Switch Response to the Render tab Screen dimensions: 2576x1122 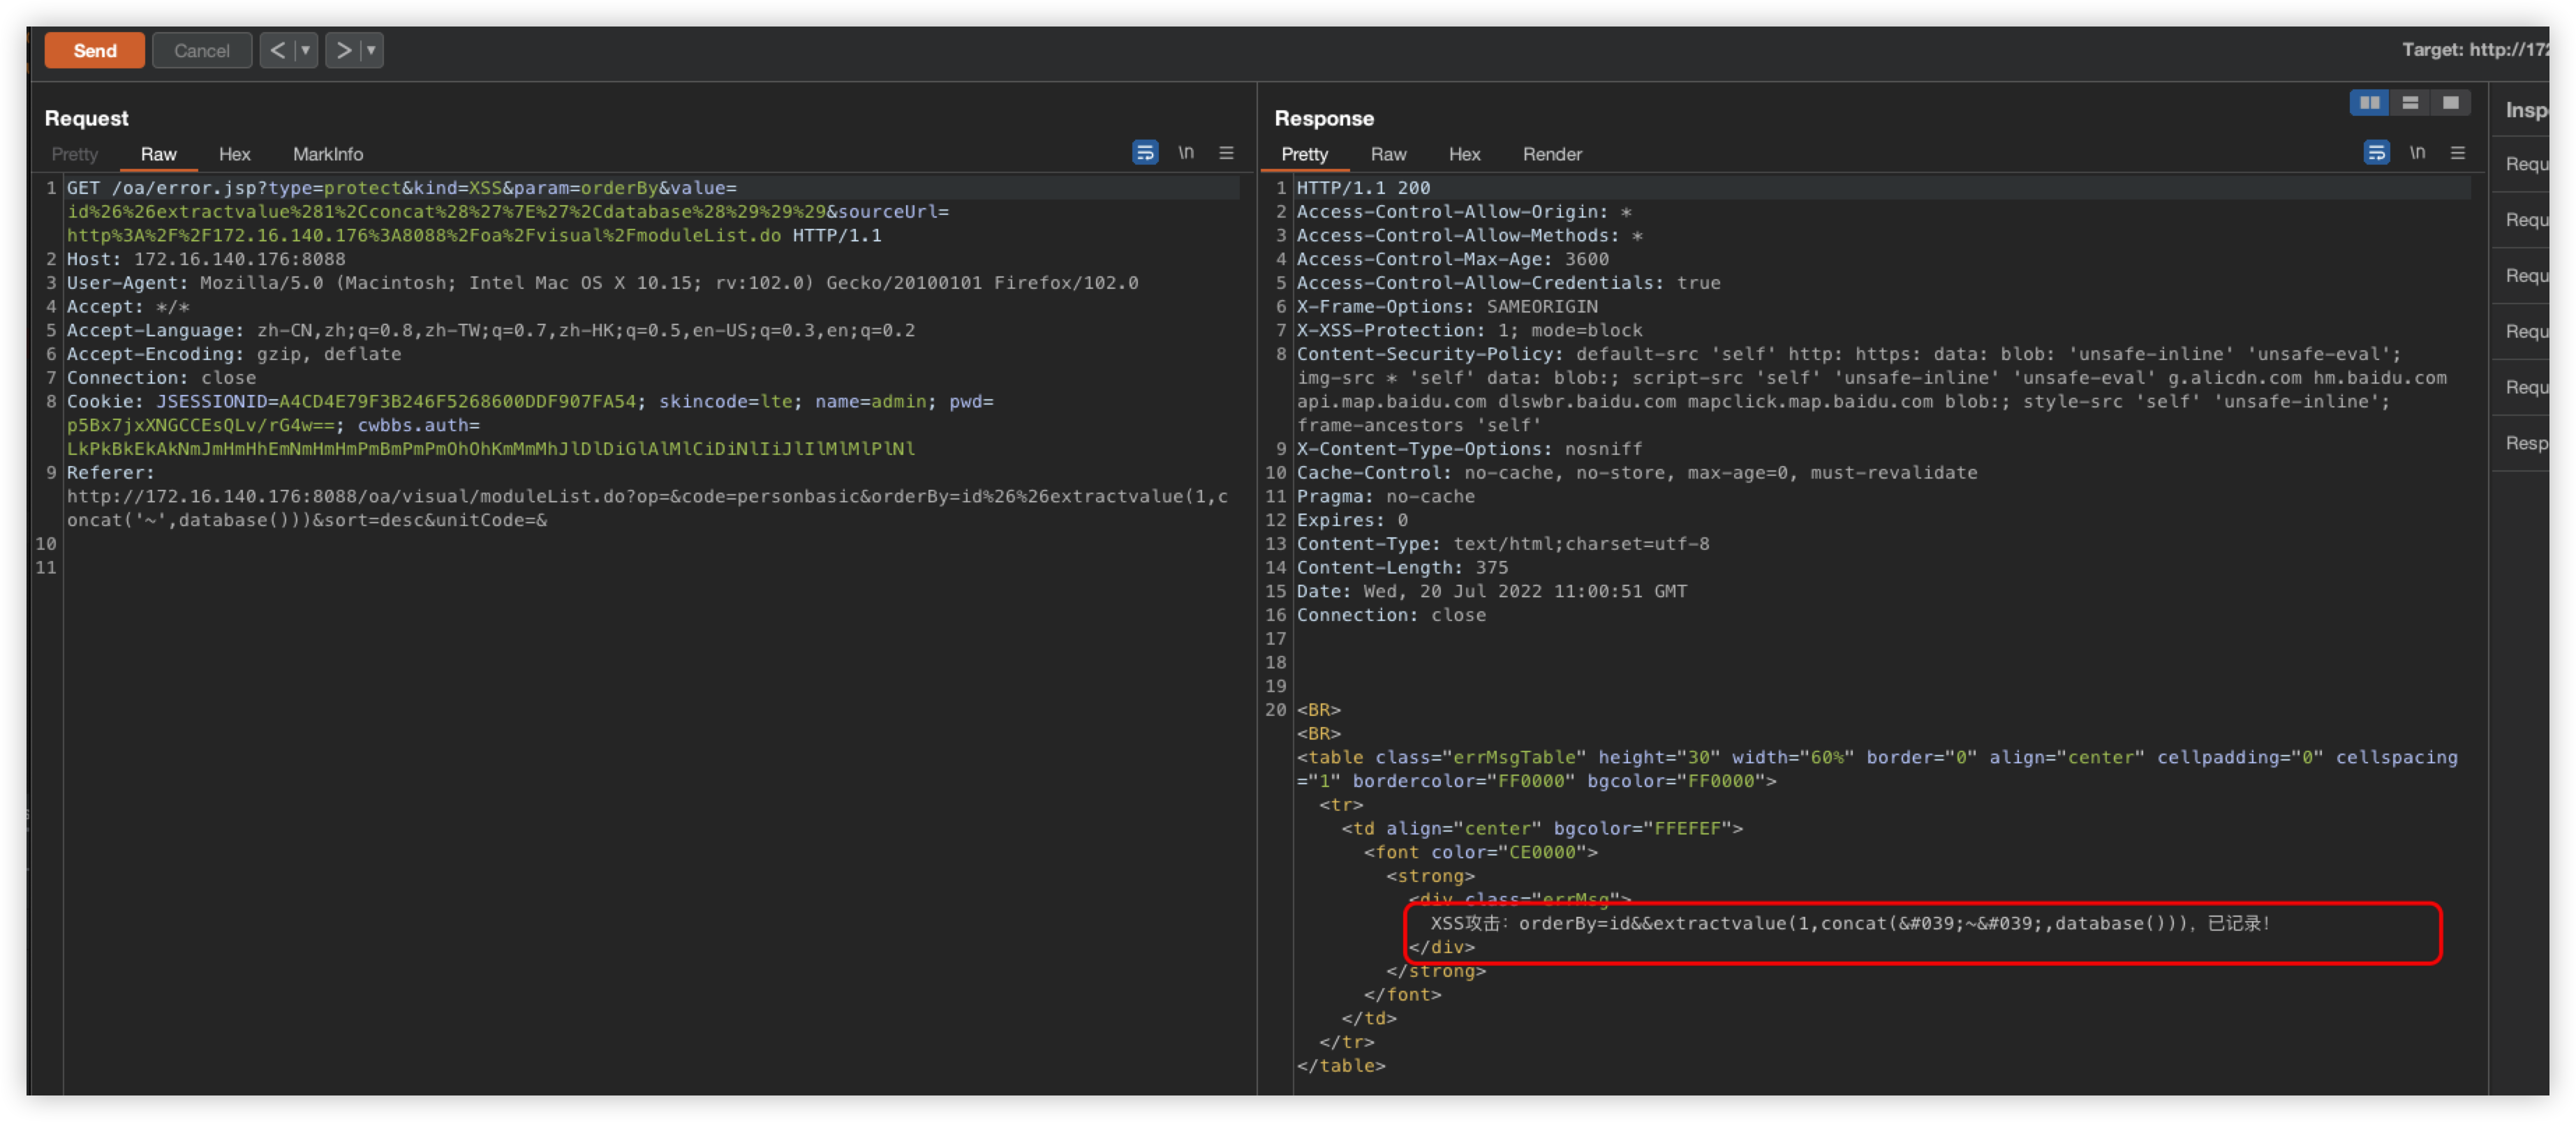(1552, 154)
